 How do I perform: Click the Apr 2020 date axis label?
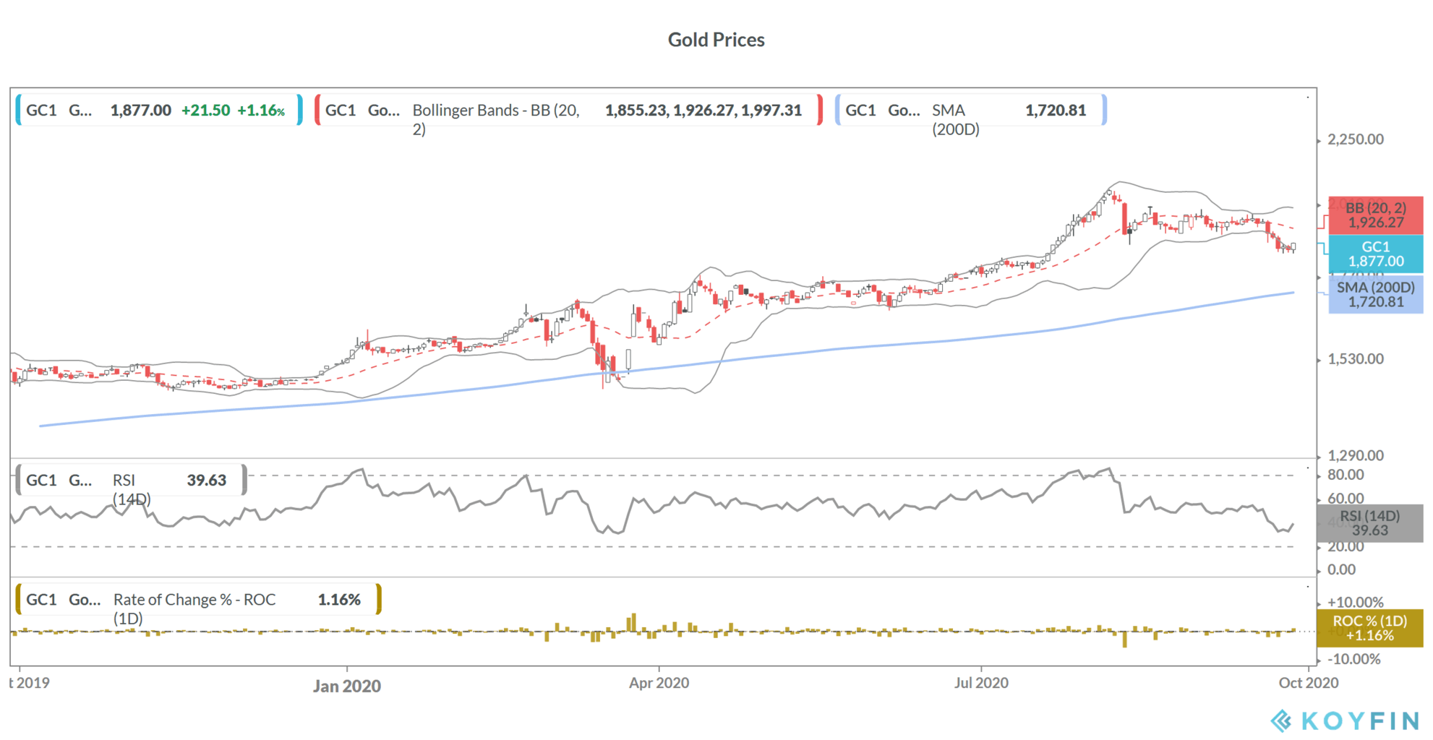click(x=659, y=683)
